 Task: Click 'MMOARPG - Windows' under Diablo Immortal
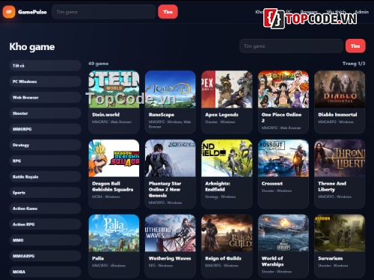click(336, 122)
